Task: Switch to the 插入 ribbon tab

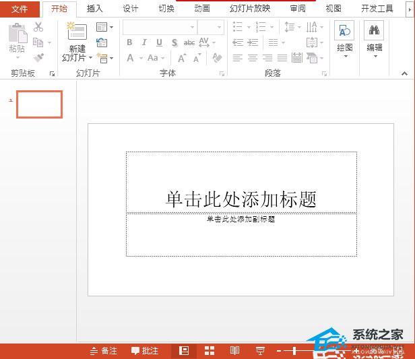Action: [x=94, y=9]
